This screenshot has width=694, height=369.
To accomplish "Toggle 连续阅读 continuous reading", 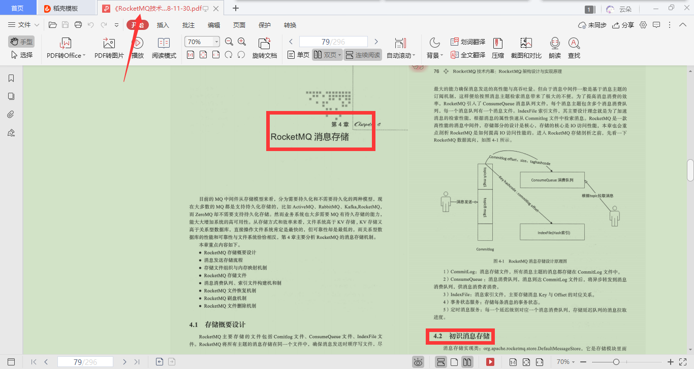I will [363, 55].
